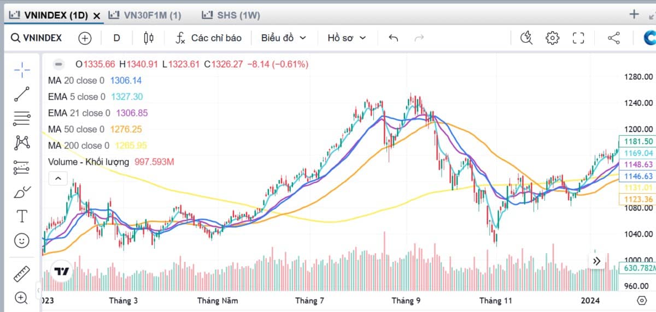Expand the left drawing toolbar collapse arrow
The height and width of the screenshot is (312, 656).
(x=38, y=290)
